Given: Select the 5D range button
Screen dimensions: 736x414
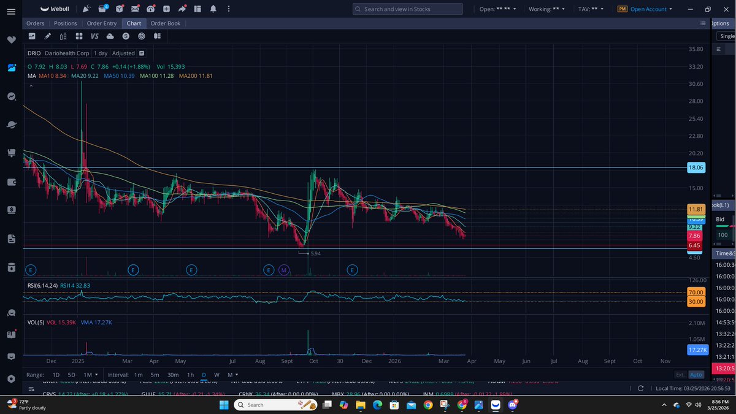Looking at the screenshot, I should pos(71,374).
